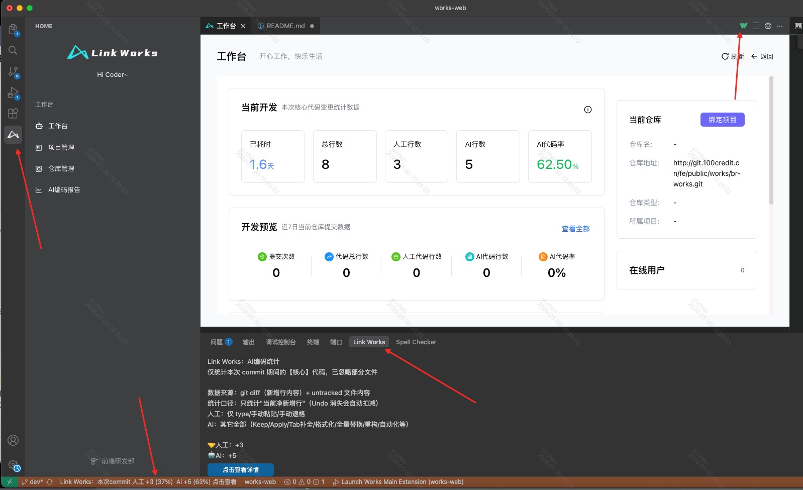Click the unsaved dot on README.md tab
This screenshot has width=803, height=490.
click(x=312, y=26)
